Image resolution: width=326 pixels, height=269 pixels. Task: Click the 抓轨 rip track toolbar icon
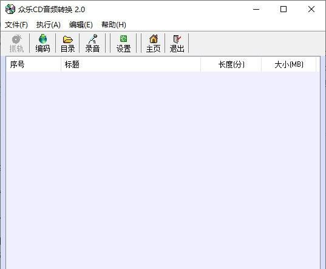coord(16,43)
